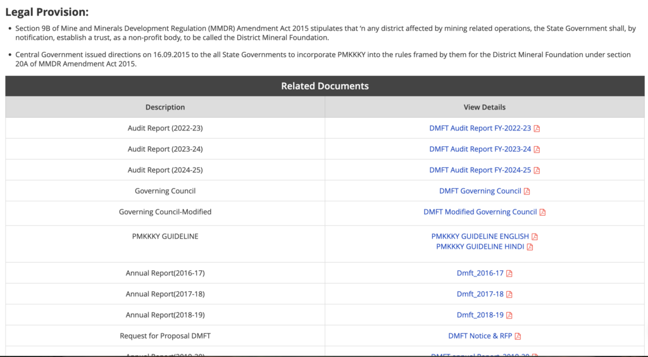Click PDF icon beside DMFT Notice & RFP
Screen dimensions: 648x357
coord(518,336)
